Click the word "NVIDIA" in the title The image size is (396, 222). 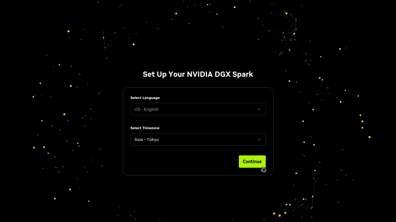coord(200,74)
